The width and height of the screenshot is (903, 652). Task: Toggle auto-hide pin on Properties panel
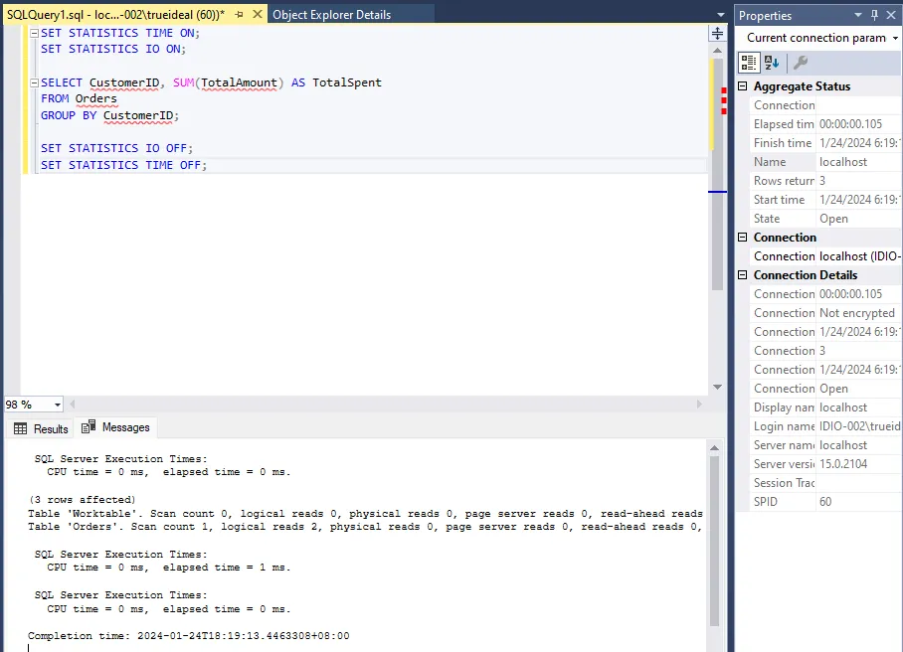875,15
